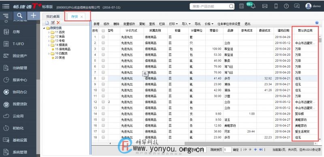This screenshot has height=157, width=324.
Task: Click the 基础设置 sidebar icon
Action: [x=6, y=140]
